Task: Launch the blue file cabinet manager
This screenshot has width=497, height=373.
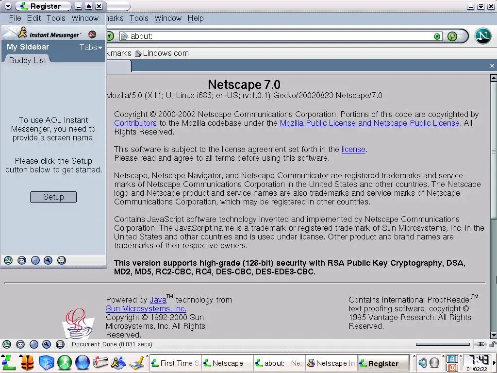Action: [46, 362]
